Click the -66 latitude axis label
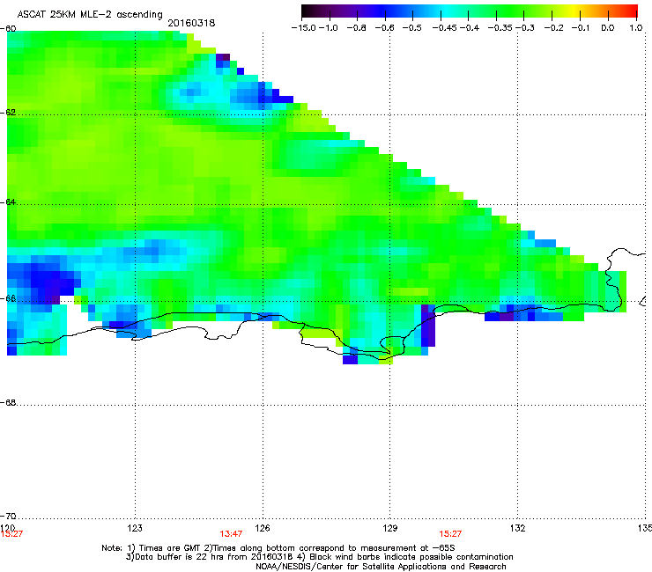This screenshot has width=652, height=572. point(8,298)
